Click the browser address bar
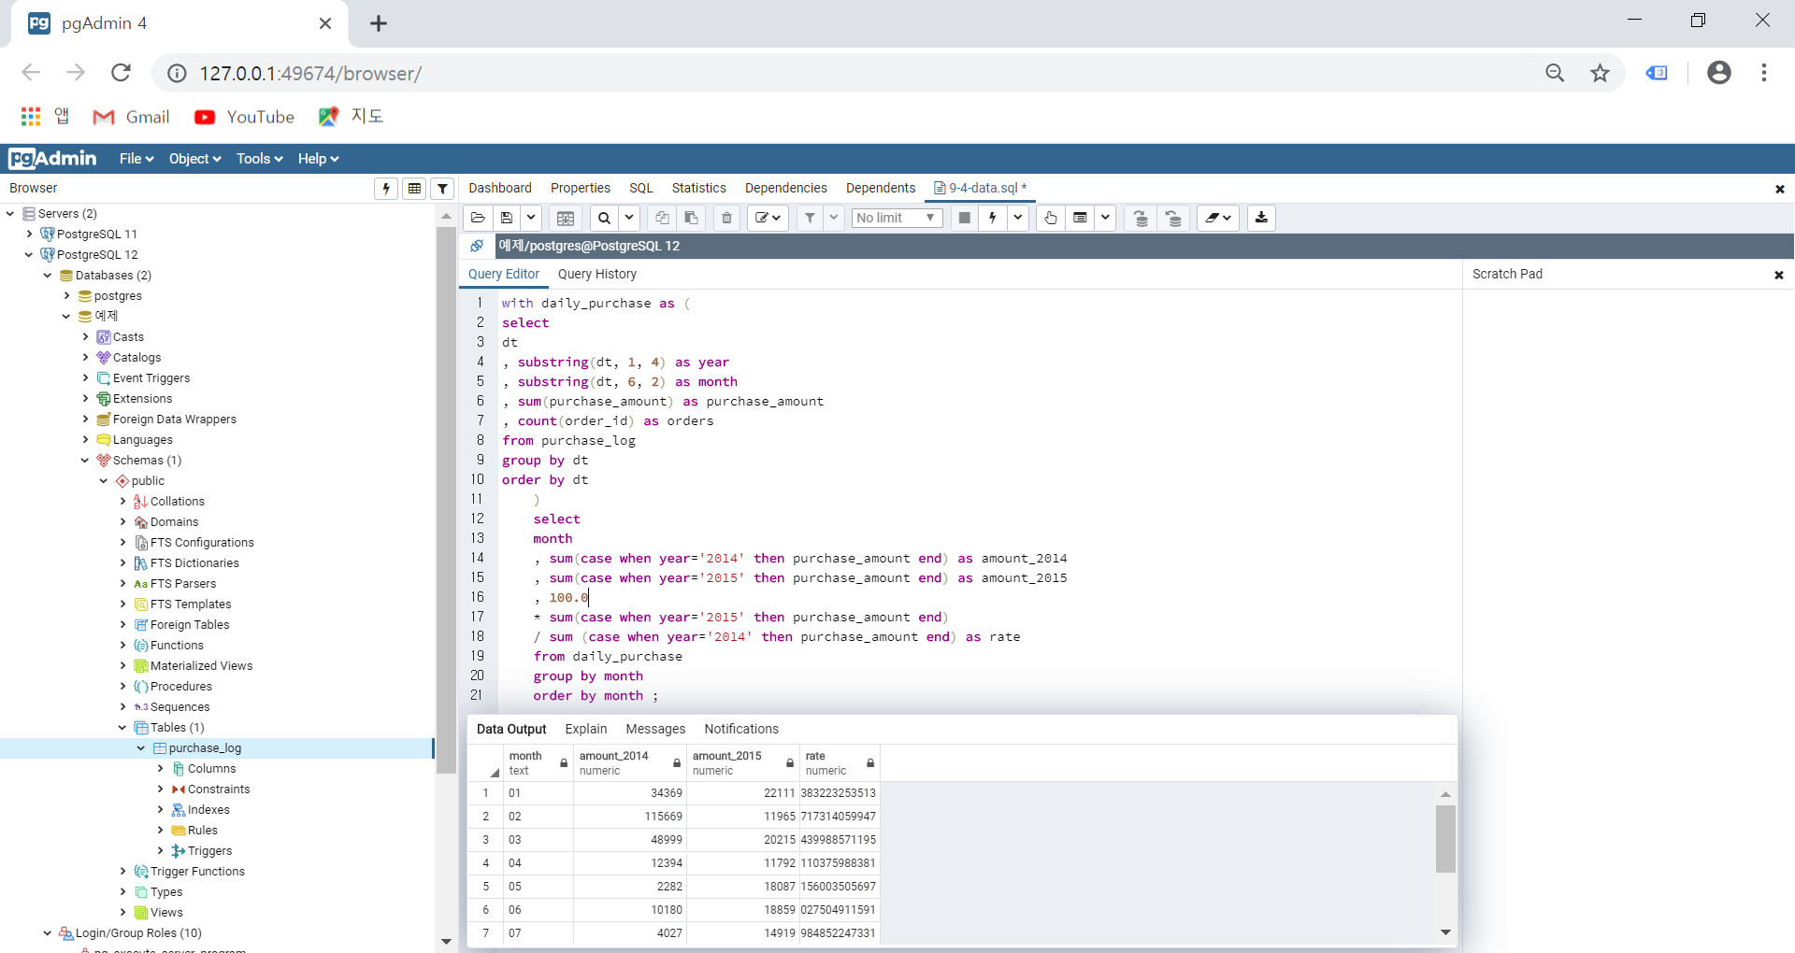Viewport: 1795px width, 953px height. [841, 73]
